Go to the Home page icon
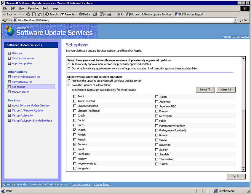This screenshot has width=251, height=194. point(40,15)
